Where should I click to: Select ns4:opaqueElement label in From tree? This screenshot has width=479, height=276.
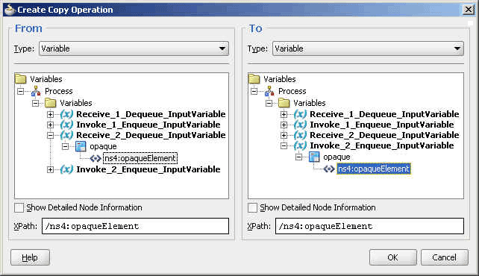(x=140, y=158)
